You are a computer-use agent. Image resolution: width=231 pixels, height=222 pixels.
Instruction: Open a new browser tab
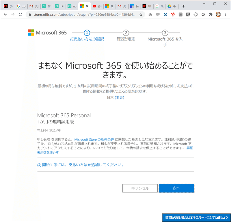[183, 6]
